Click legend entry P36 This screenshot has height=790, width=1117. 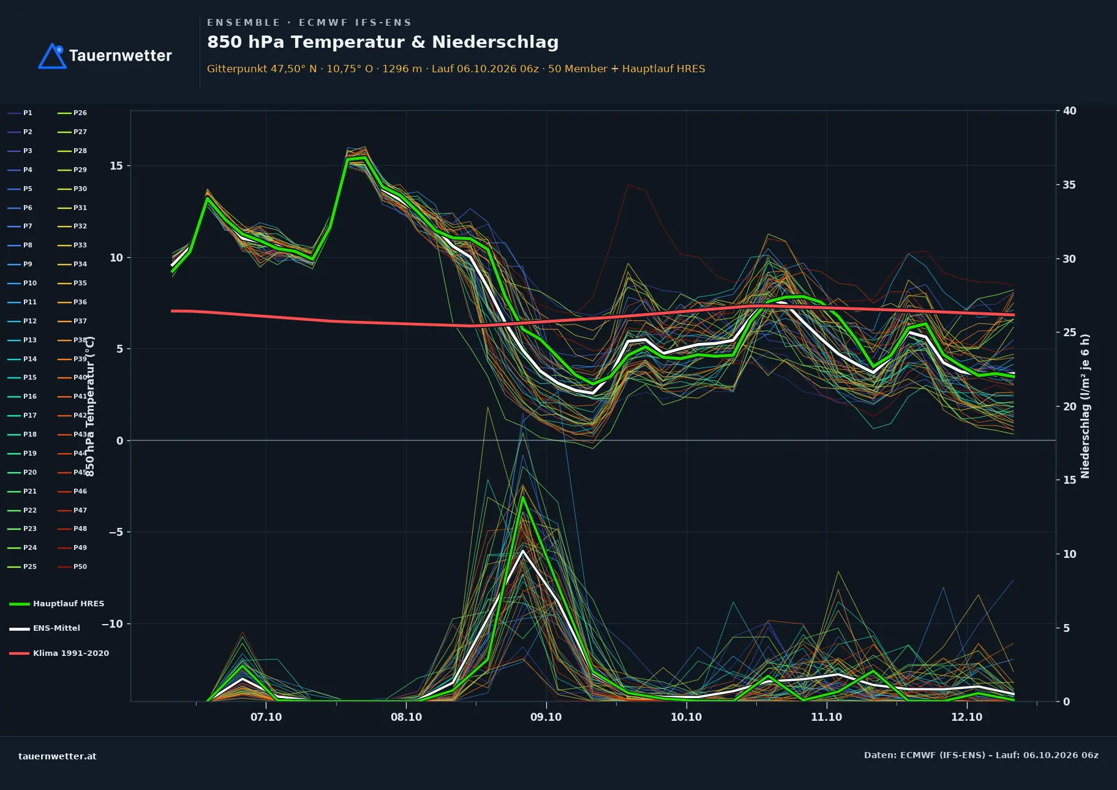72,303
